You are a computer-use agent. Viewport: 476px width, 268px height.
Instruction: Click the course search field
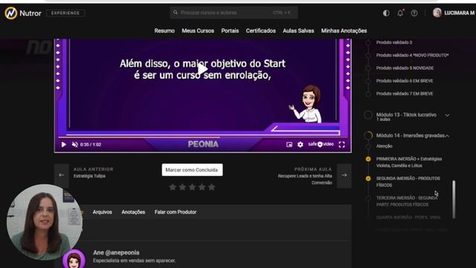(x=234, y=13)
